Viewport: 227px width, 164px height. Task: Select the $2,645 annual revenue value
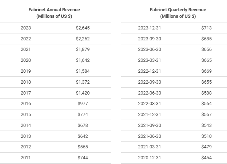tap(83, 28)
